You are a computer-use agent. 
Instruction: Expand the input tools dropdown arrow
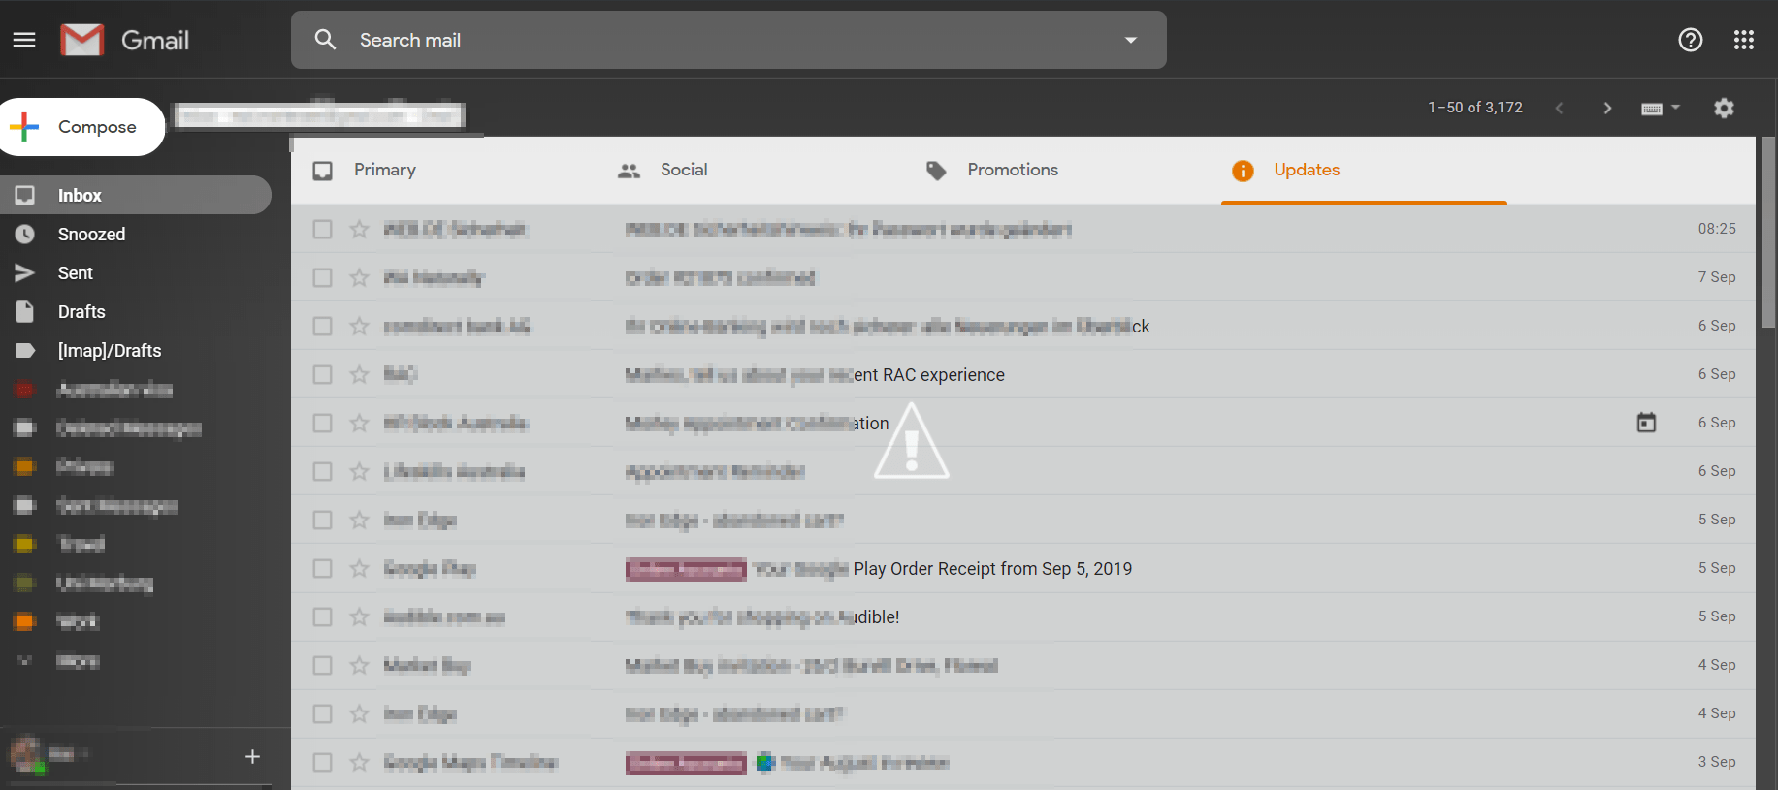(x=1675, y=108)
